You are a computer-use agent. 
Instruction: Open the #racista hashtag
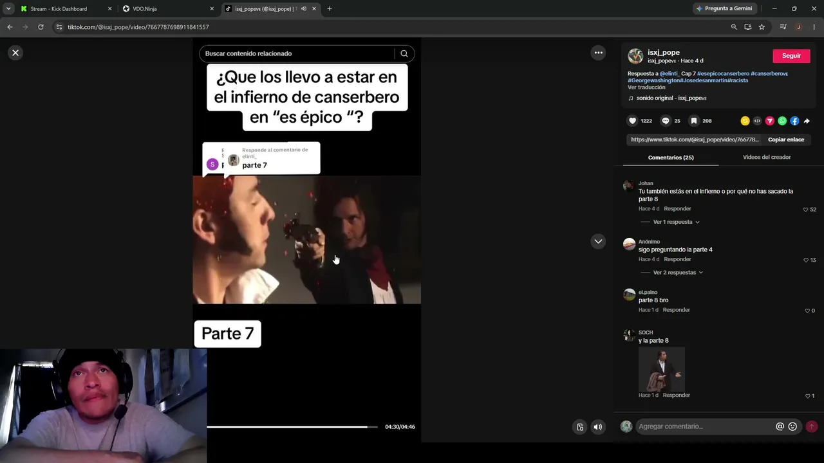(x=738, y=80)
